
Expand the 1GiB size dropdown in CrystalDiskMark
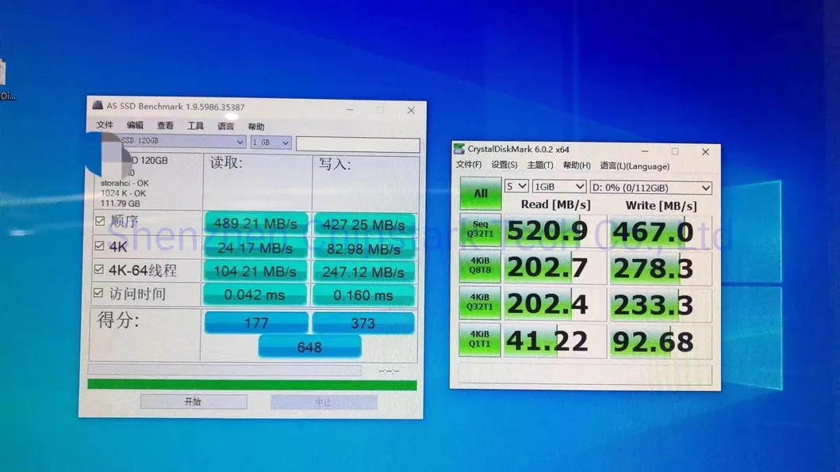(x=558, y=187)
